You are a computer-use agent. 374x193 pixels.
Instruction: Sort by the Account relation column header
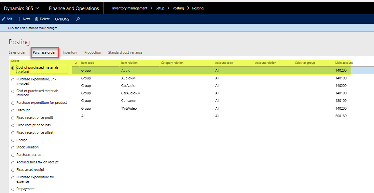(266, 63)
